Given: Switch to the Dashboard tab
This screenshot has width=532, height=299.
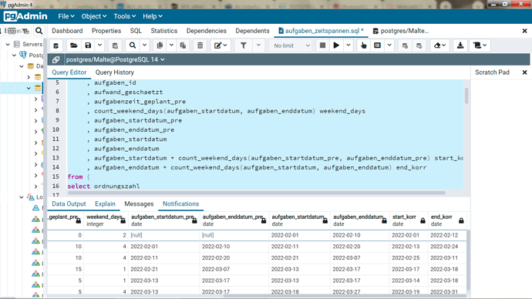Looking at the screenshot, I should [67, 31].
